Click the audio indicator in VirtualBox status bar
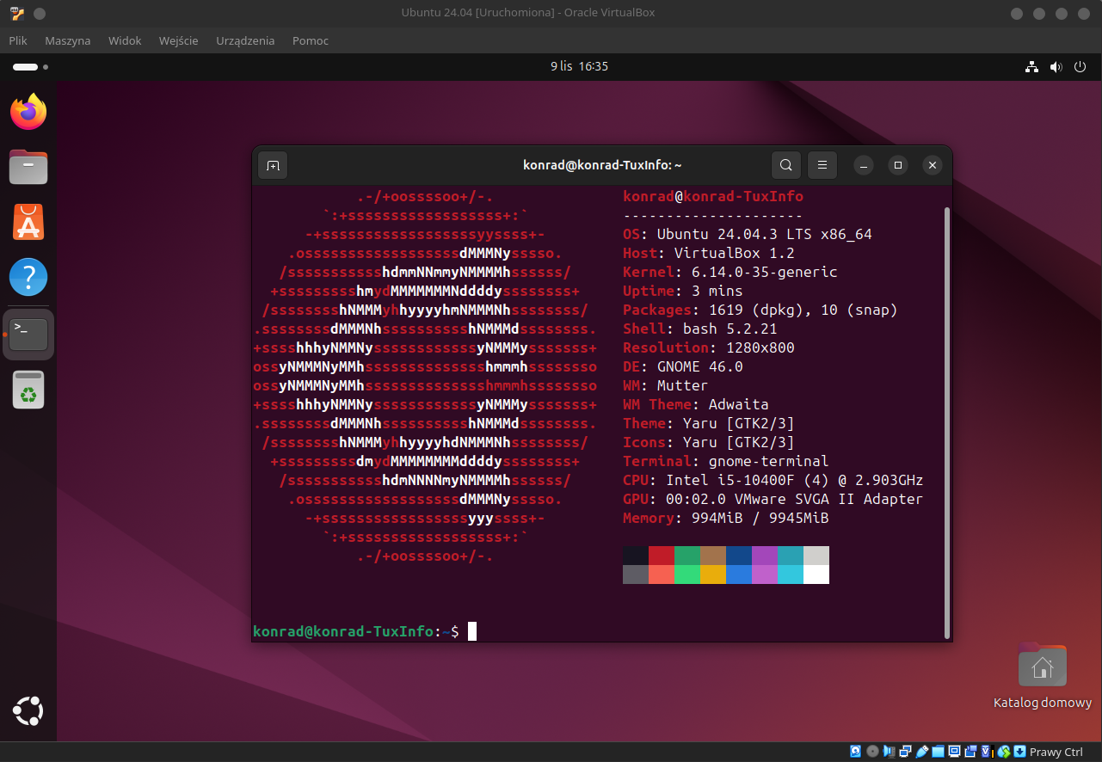This screenshot has width=1102, height=762. 889,752
